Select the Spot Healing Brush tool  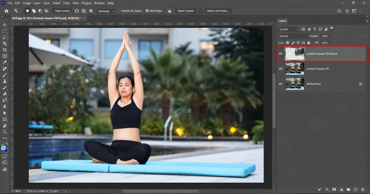coord(4,69)
